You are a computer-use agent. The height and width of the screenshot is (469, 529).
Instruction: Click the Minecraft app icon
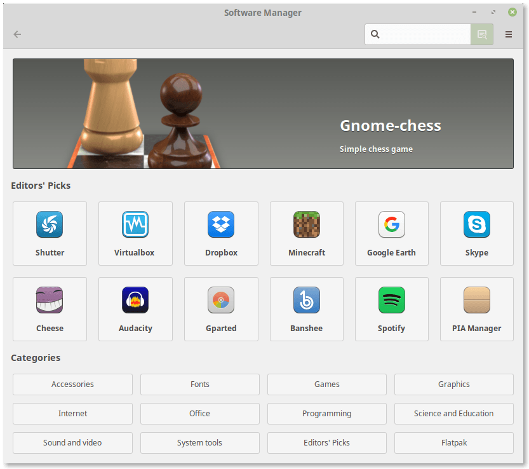pos(306,225)
